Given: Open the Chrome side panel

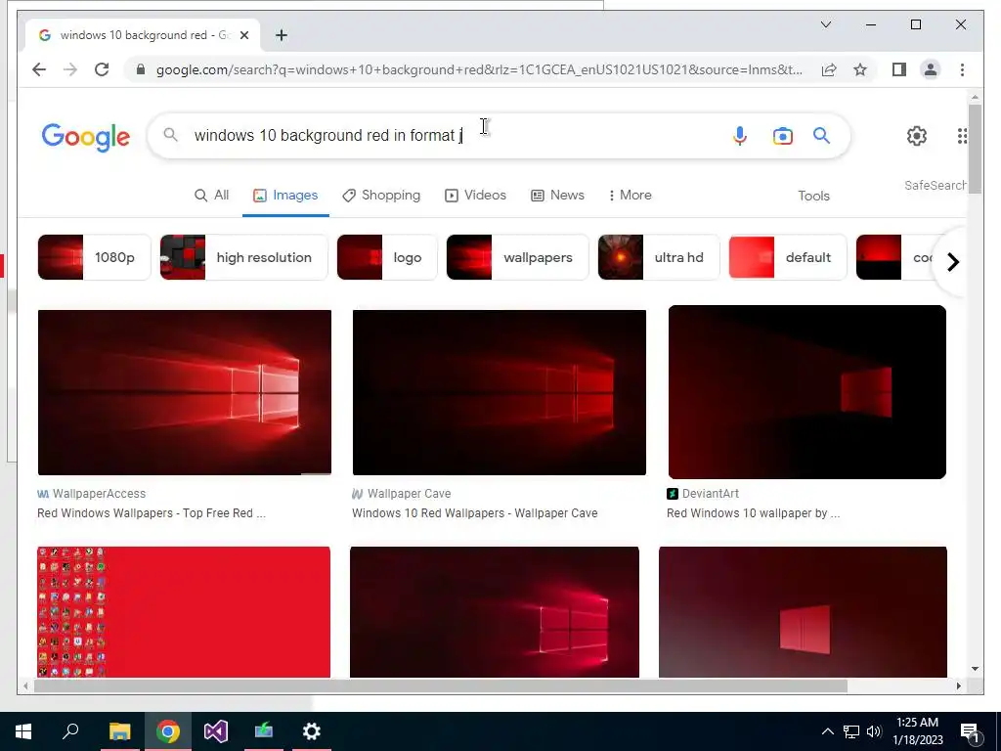Looking at the screenshot, I should pos(899,69).
